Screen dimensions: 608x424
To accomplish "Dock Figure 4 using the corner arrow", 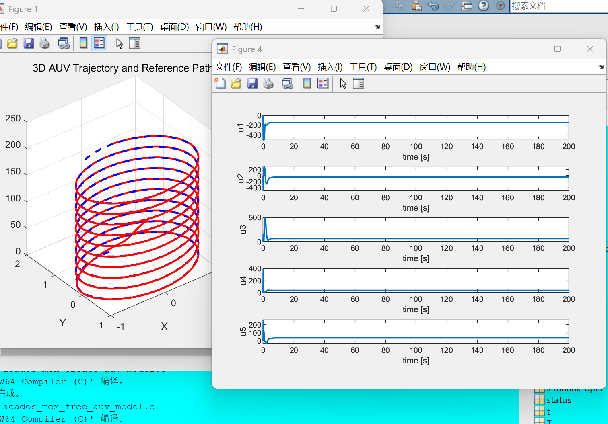I will (x=601, y=67).
